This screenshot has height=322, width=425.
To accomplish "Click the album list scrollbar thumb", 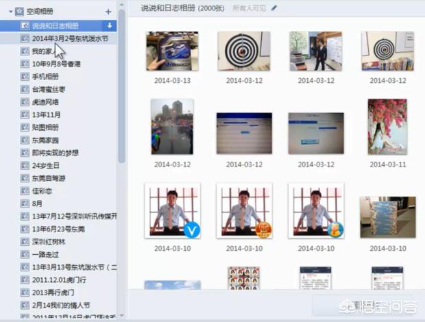I will point(121,86).
